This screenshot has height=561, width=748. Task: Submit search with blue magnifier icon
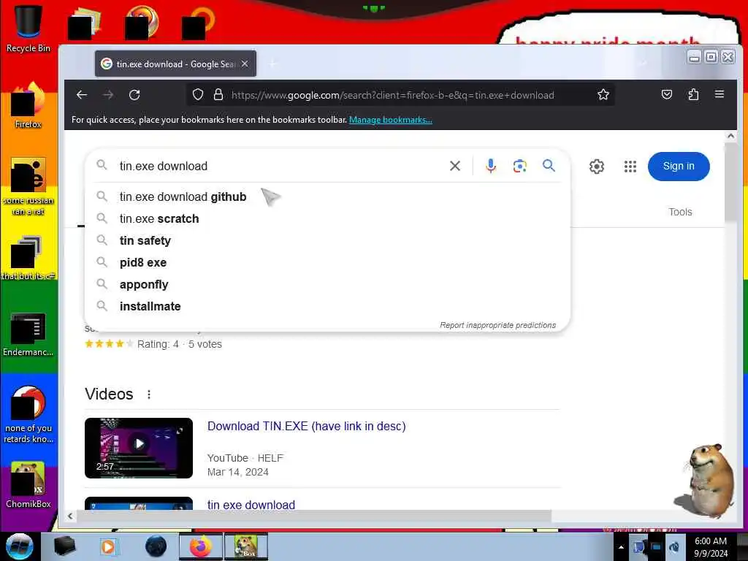tap(549, 166)
